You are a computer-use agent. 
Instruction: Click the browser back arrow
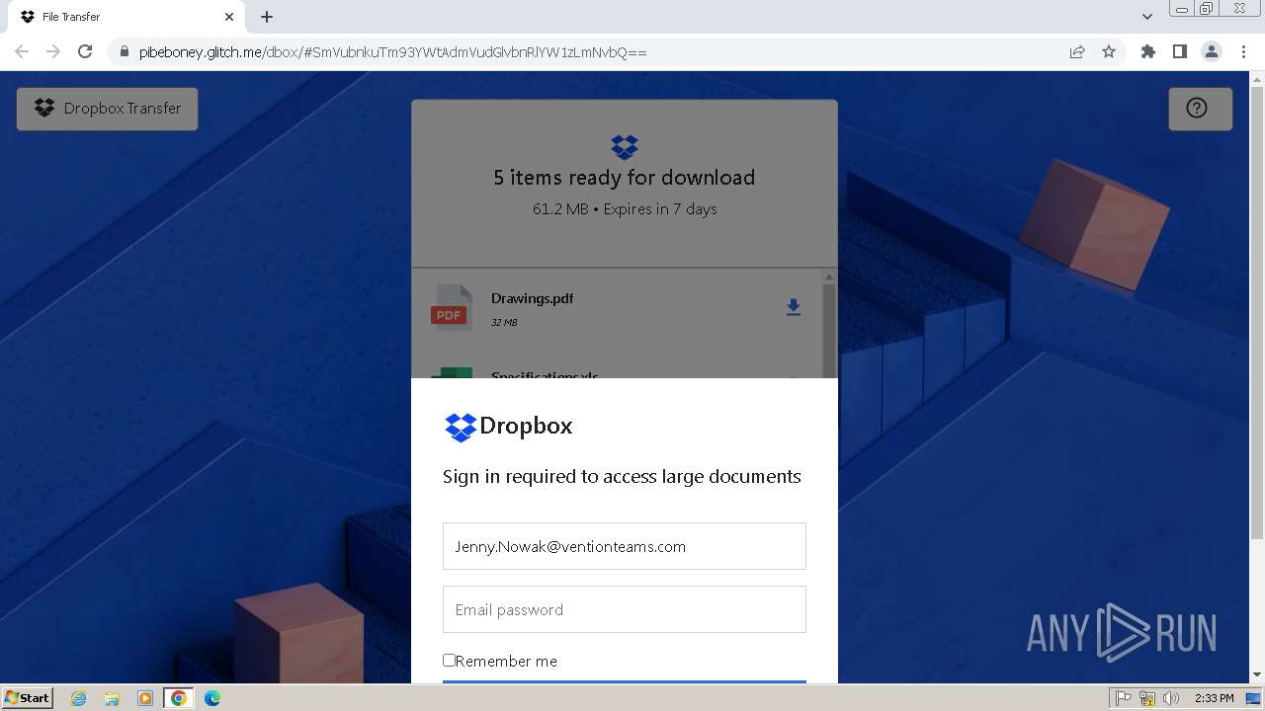tap(22, 51)
